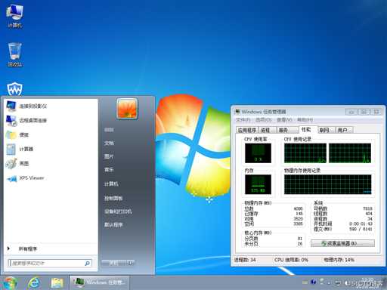Viewport: 387px width, 290px height.
Task: Switch to 应用程序 tab
Action: click(x=247, y=130)
